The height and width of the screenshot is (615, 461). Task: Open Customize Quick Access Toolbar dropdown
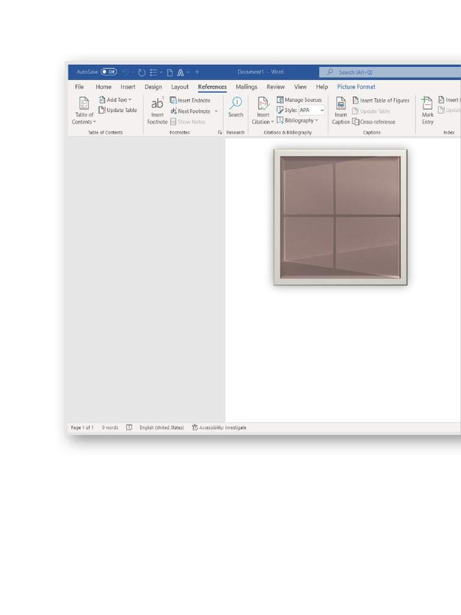click(197, 72)
